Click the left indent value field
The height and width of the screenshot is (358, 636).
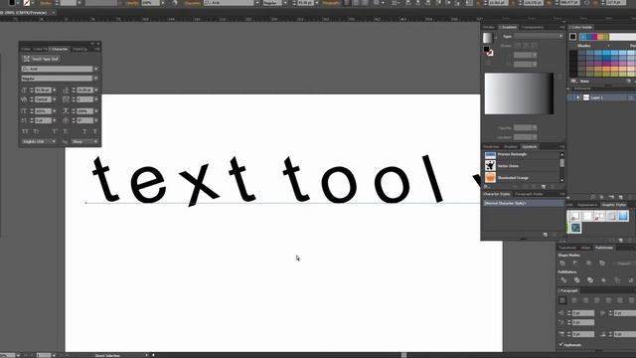click(x=583, y=313)
